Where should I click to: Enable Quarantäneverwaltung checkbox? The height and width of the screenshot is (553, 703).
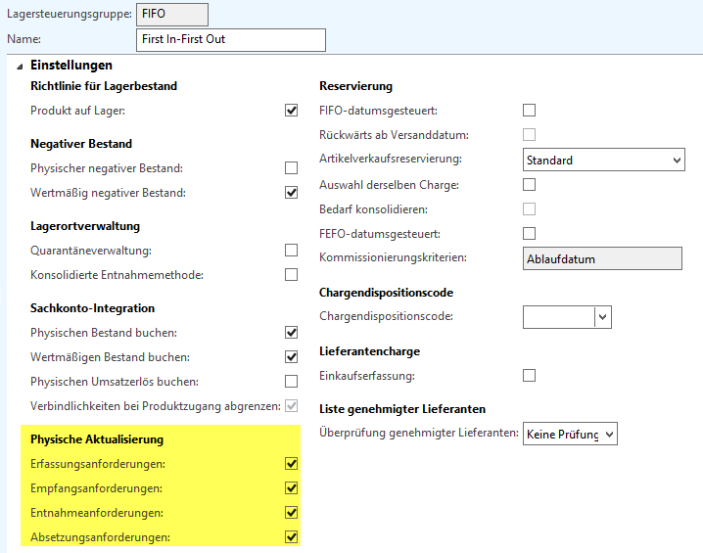[x=291, y=251]
